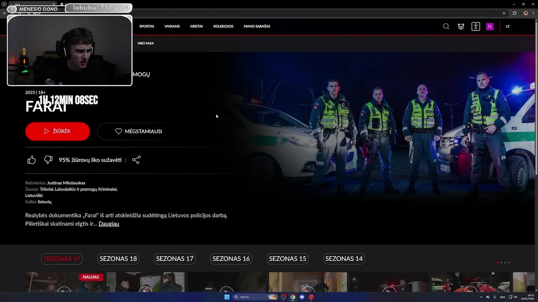Open the Chrome profile avatar
Screen dimensions: 538x302
tap(525, 13)
